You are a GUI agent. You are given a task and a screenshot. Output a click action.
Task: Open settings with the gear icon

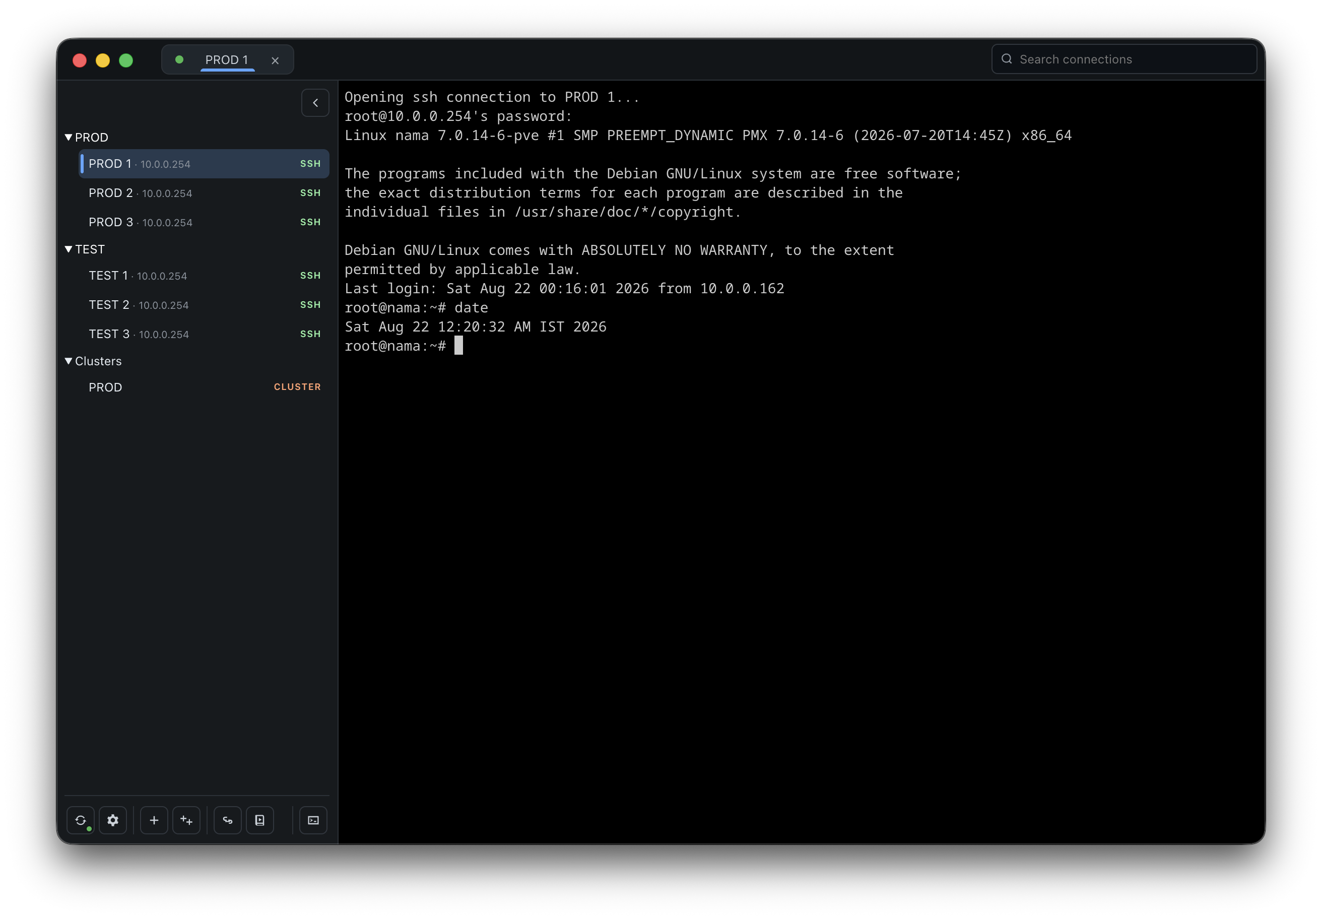point(113,820)
